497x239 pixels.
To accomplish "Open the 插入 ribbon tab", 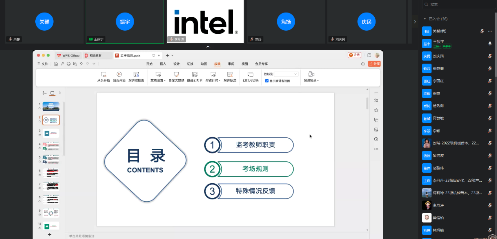I will [x=163, y=64].
